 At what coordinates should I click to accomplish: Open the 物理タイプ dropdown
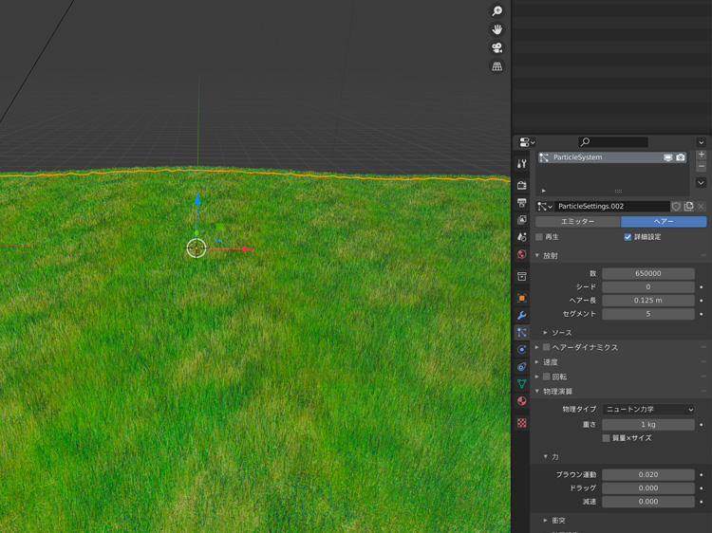[x=648, y=410]
